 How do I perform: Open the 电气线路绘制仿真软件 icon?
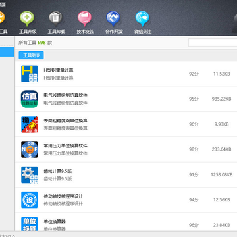[x=30, y=99]
